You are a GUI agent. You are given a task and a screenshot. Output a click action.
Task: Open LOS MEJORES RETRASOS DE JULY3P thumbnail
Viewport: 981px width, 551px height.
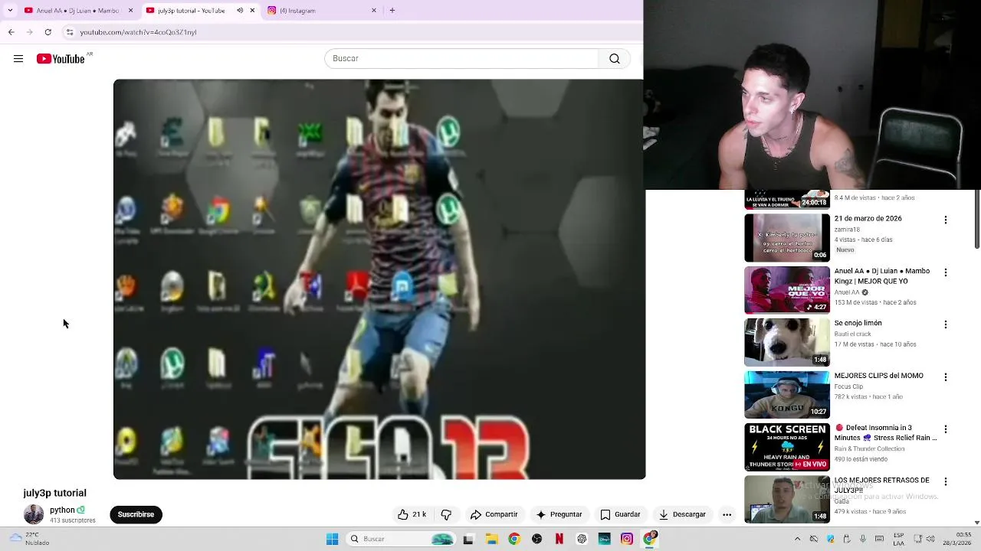coord(787,499)
